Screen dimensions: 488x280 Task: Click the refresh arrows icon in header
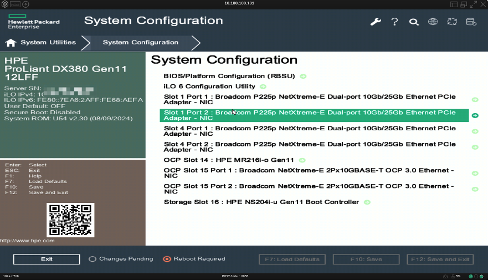452,22
